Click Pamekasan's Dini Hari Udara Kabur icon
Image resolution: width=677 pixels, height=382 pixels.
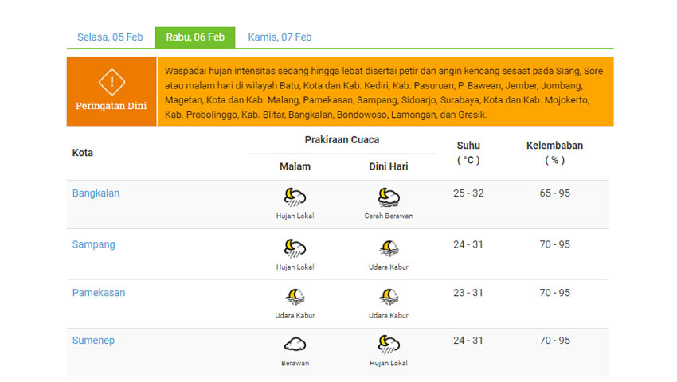coord(389,297)
